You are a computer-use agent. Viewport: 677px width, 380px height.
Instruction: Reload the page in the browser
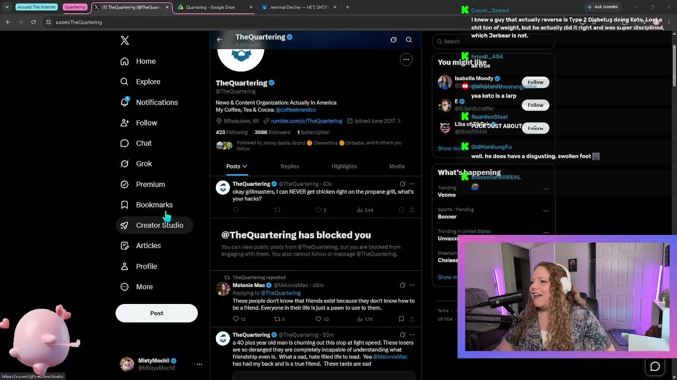[33, 22]
